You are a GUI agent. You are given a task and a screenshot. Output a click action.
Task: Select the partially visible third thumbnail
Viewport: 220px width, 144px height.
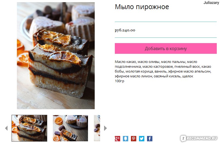pos(97,128)
